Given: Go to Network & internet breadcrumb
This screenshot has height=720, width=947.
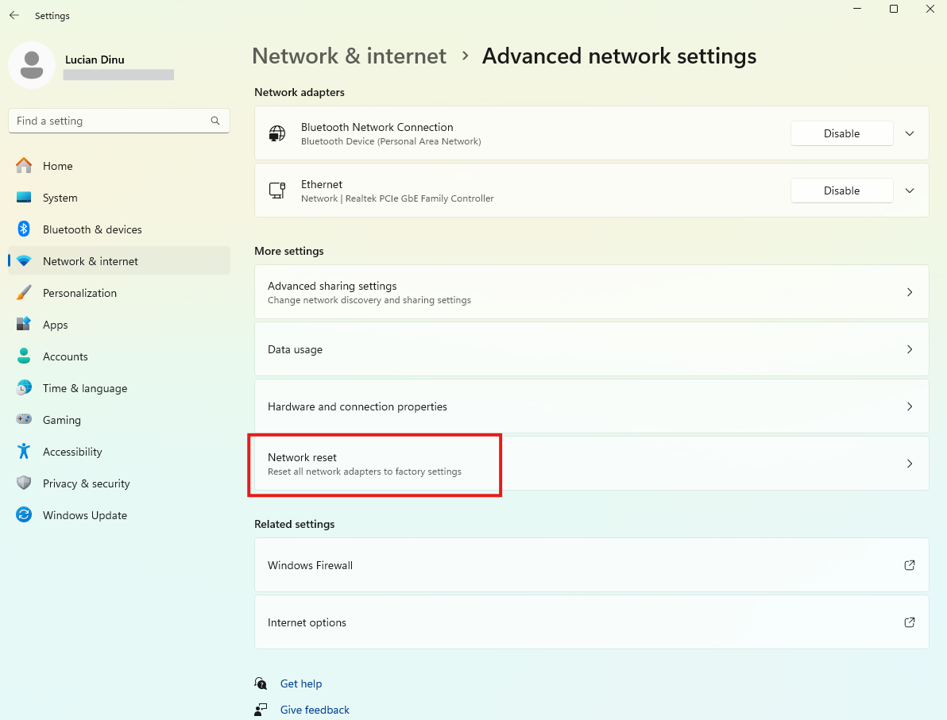Looking at the screenshot, I should 349,56.
